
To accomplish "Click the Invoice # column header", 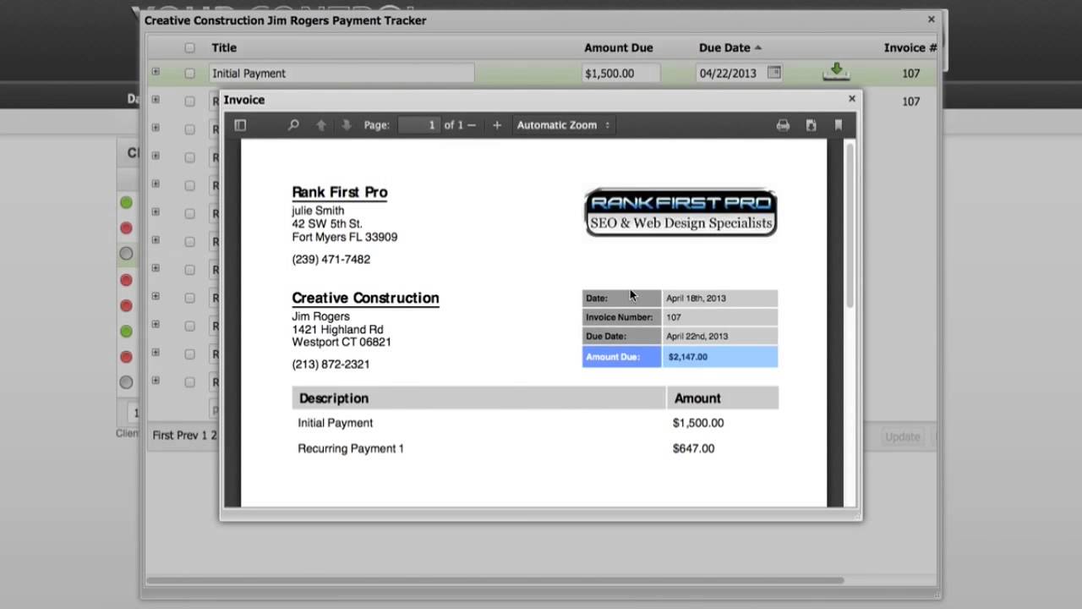I will tap(910, 48).
